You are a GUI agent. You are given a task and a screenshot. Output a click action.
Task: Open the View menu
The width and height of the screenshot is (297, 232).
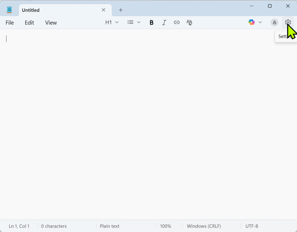[51, 23]
